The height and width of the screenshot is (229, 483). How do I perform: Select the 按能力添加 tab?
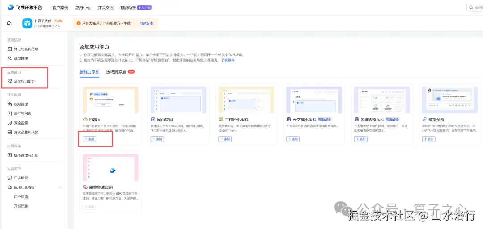click(89, 72)
